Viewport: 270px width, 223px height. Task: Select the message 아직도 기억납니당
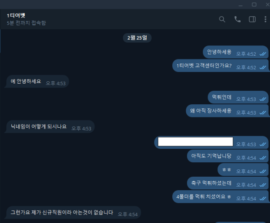pos(228,156)
